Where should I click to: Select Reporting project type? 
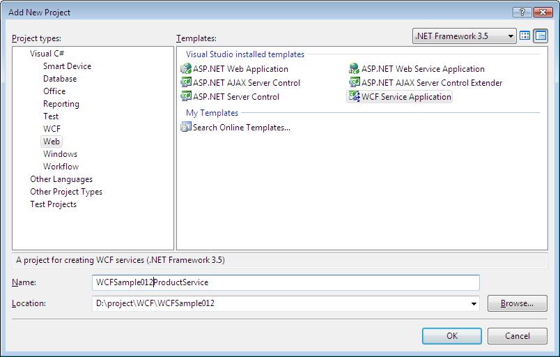click(x=61, y=104)
